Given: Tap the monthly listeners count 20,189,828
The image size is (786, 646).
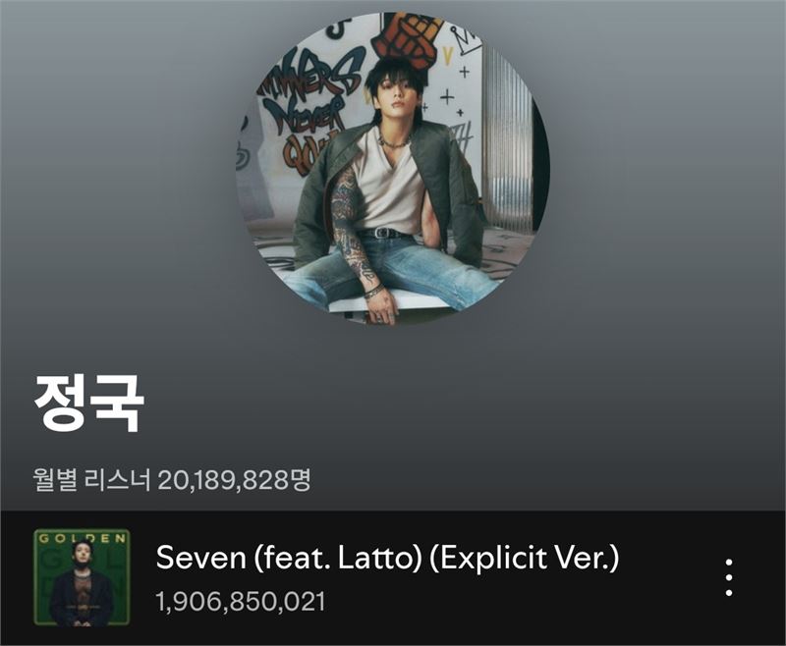Looking at the screenshot, I should click(x=224, y=480).
